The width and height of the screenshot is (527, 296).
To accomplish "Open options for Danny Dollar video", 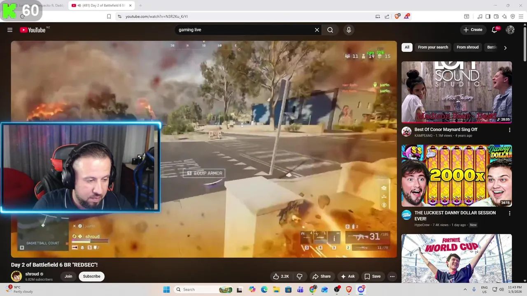I will pyautogui.click(x=510, y=213).
